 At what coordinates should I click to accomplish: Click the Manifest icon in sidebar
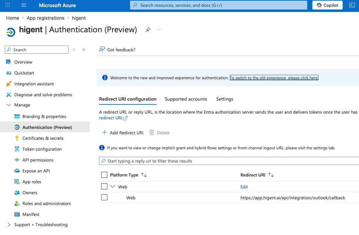[x=17, y=215]
